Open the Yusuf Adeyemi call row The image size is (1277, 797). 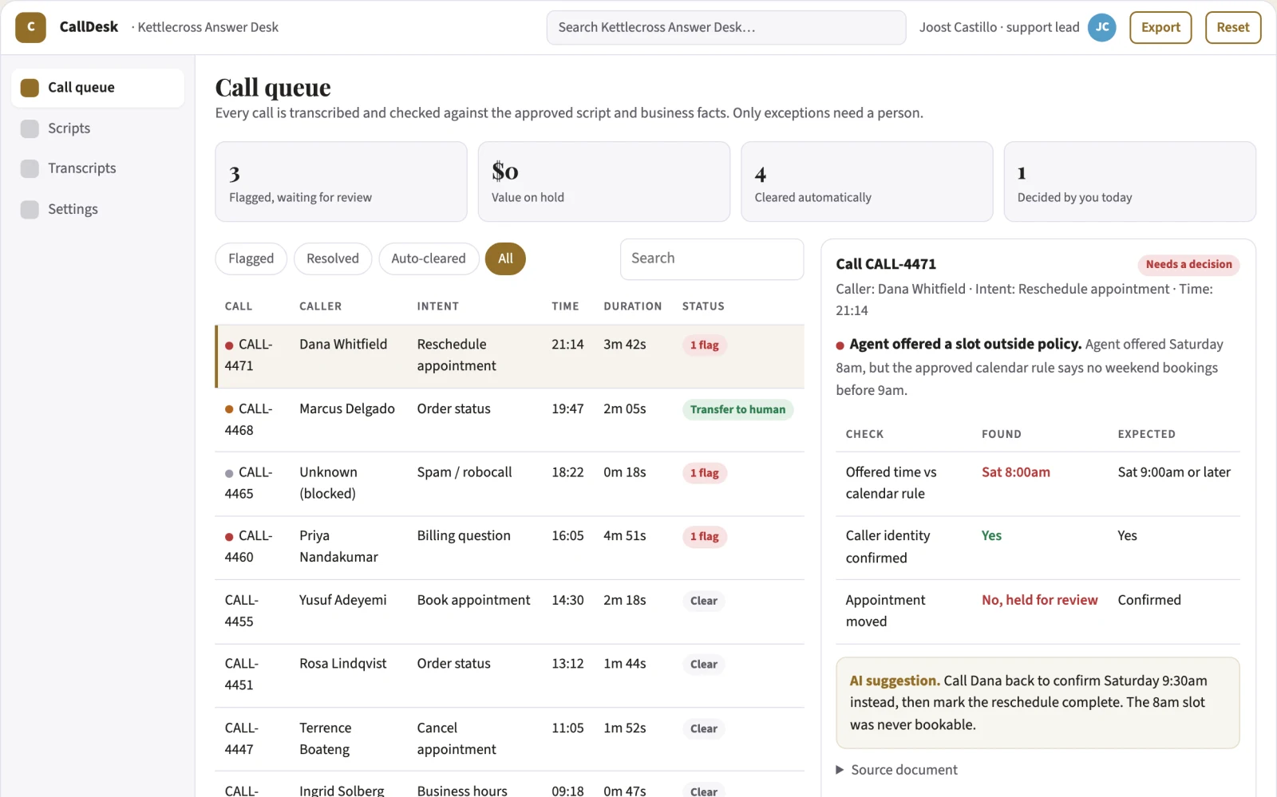point(510,611)
